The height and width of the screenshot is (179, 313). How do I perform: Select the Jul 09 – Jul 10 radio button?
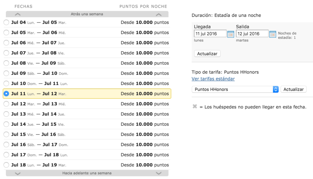(6, 73)
